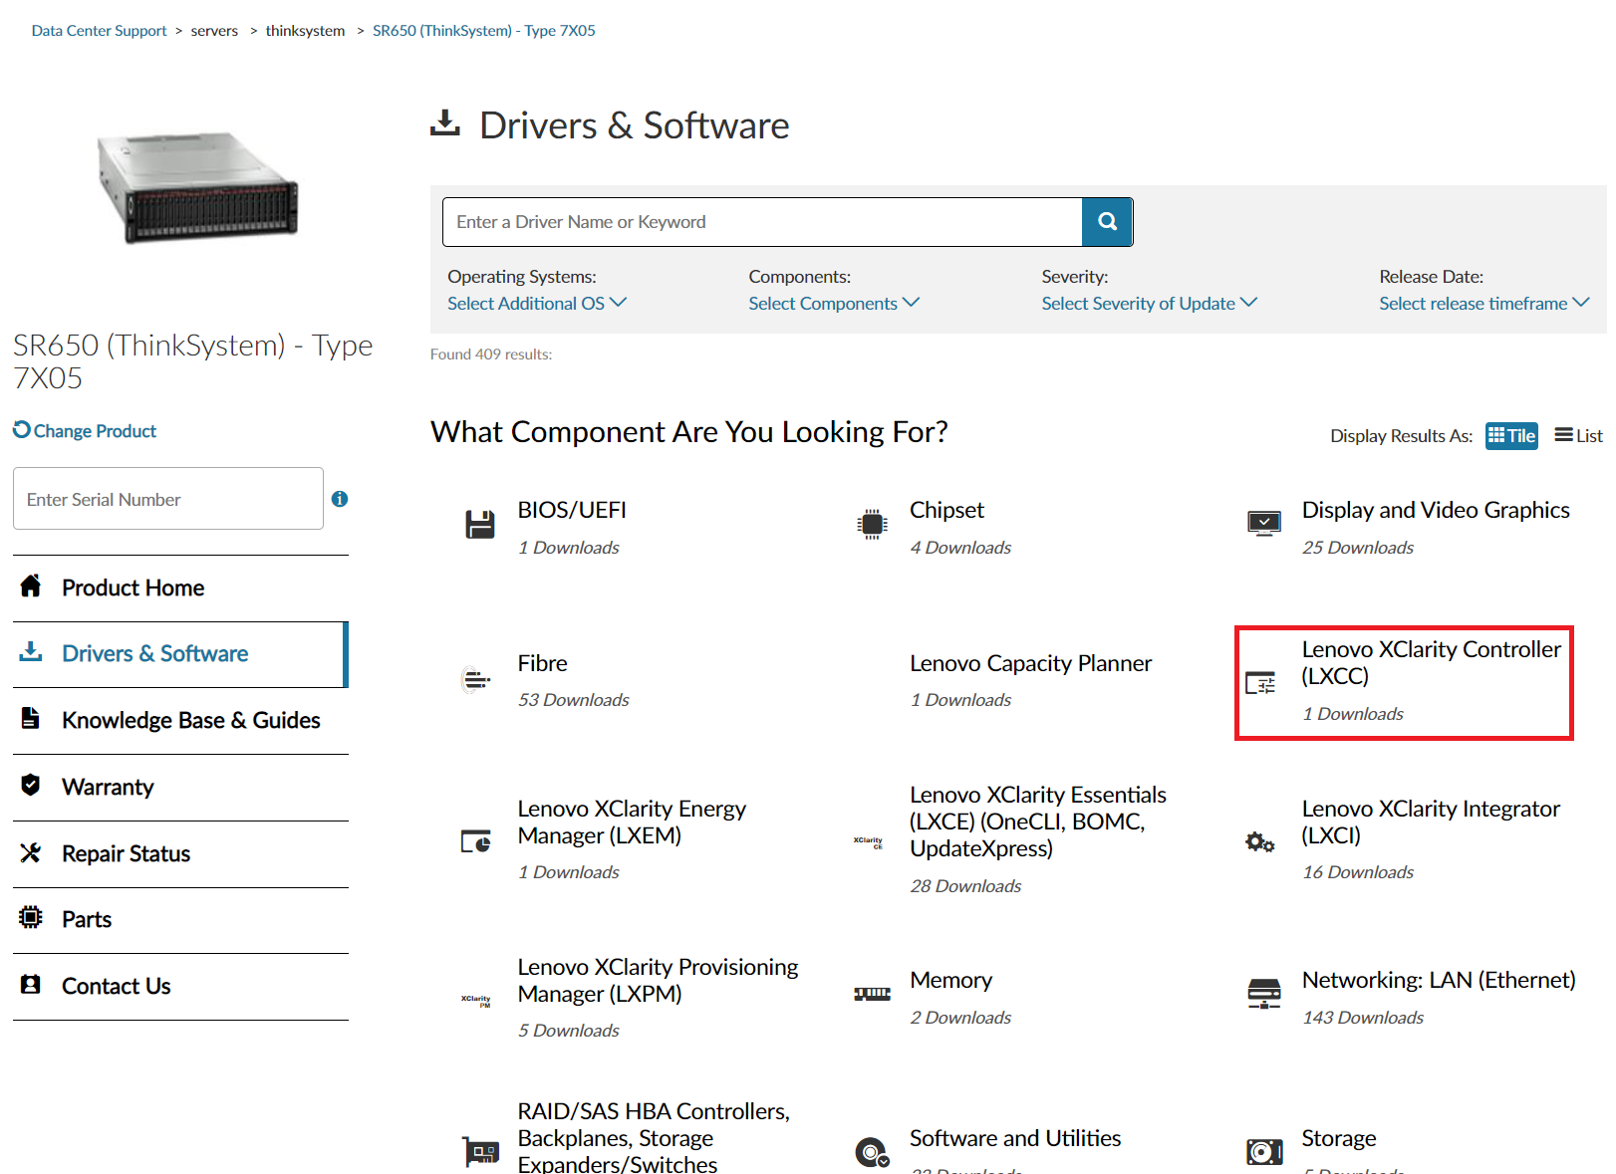Click the XClarity Integrator gears icon
The image size is (1616, 1174).
pyautogui.click(x=1260, y=842)
